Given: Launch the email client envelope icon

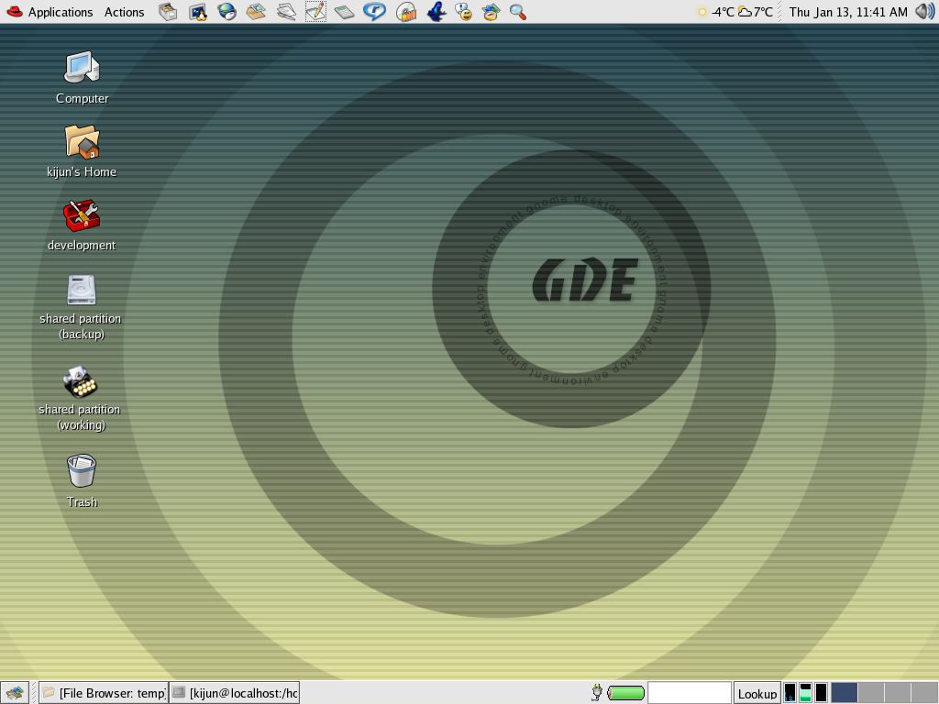Looking at the screenshot, I should 257,12.
